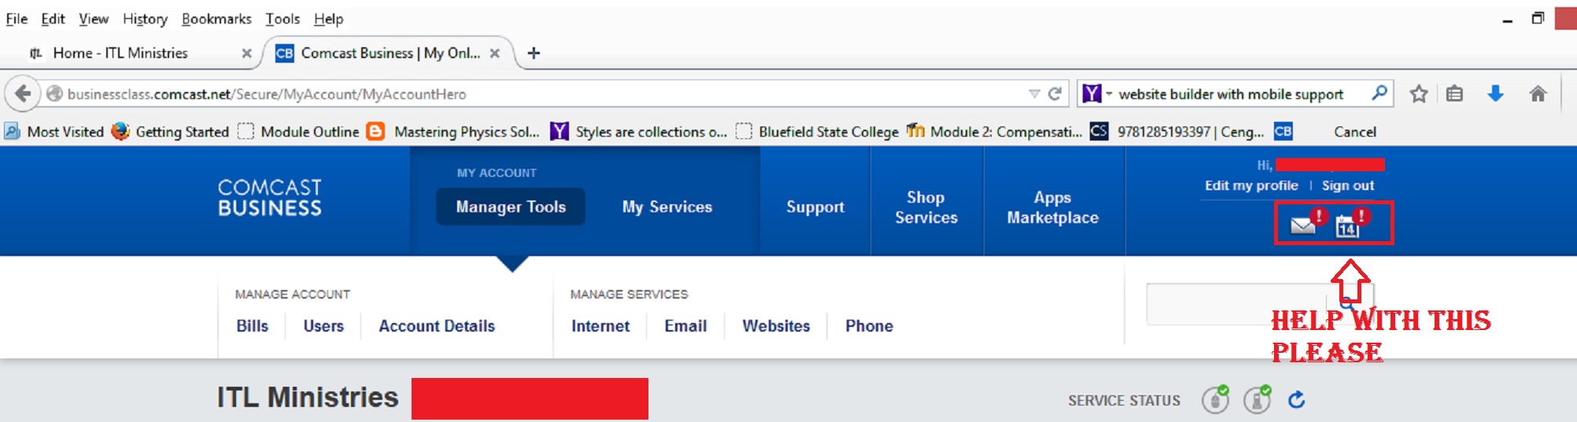Open the Bookmarks menu

coord(216,19)
